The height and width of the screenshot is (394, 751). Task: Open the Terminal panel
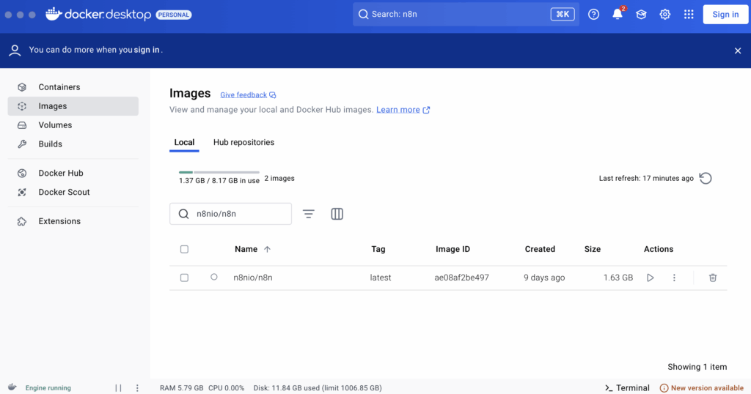click(x=627, y=388)
